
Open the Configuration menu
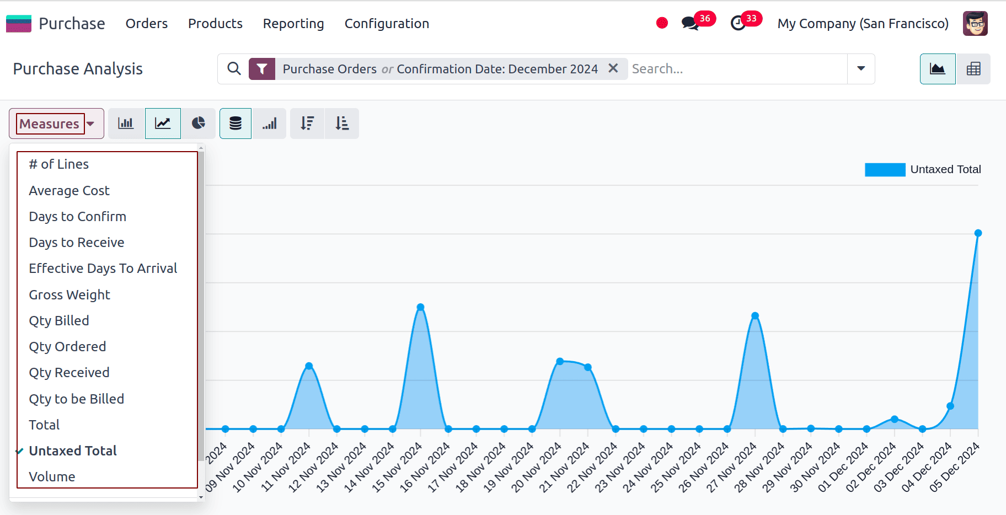(387, 24)
